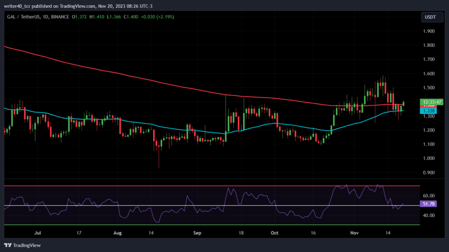Image resolution: width=449 pixels, height=252 pixels.
Task: Click the close value C1.400
Action: [x=131, y=17]
